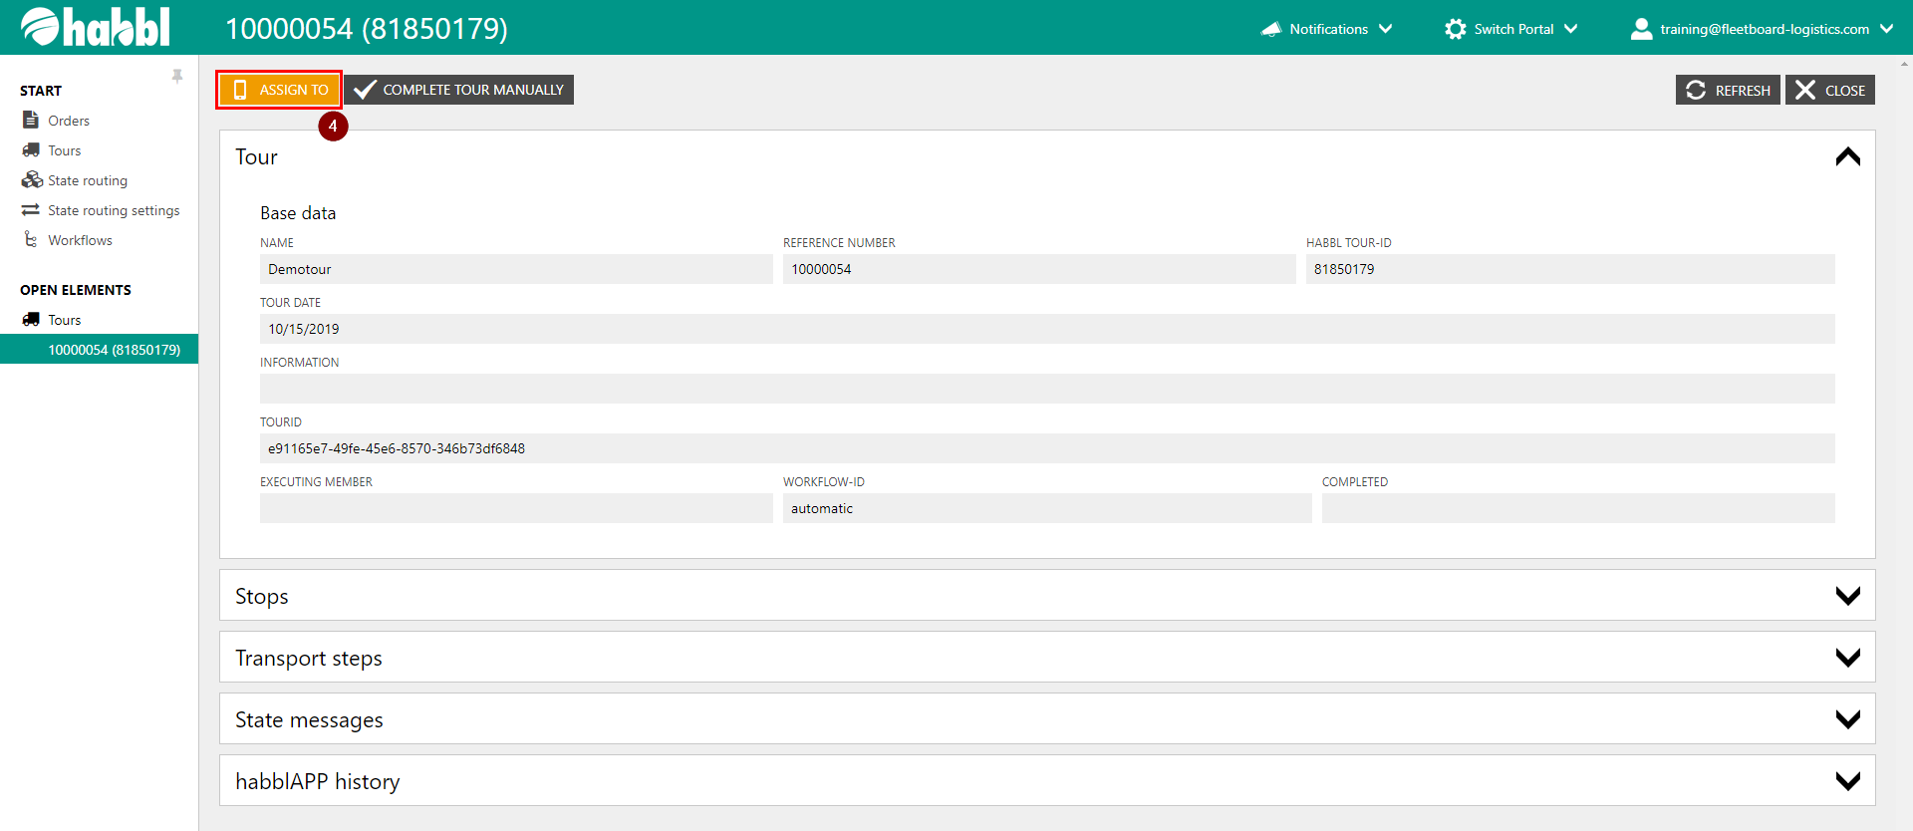The height and width of the screenshot is (831, 1913).
Task: Open the Switch Portal dropdown
Action: pos(1511,29)
